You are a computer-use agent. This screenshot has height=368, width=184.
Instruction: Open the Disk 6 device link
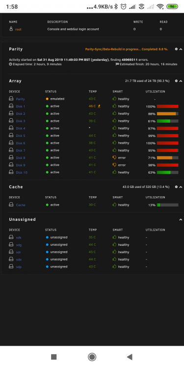(x=21, y=143)
